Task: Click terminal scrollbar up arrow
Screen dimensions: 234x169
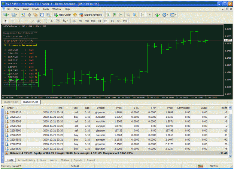Action: coord(230,107)
